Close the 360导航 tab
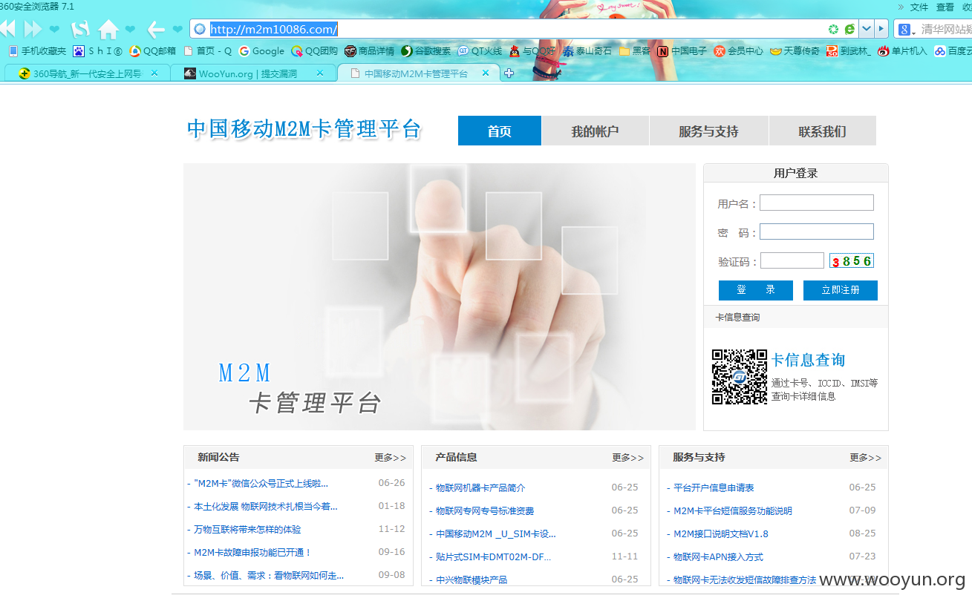 [154, 73]
